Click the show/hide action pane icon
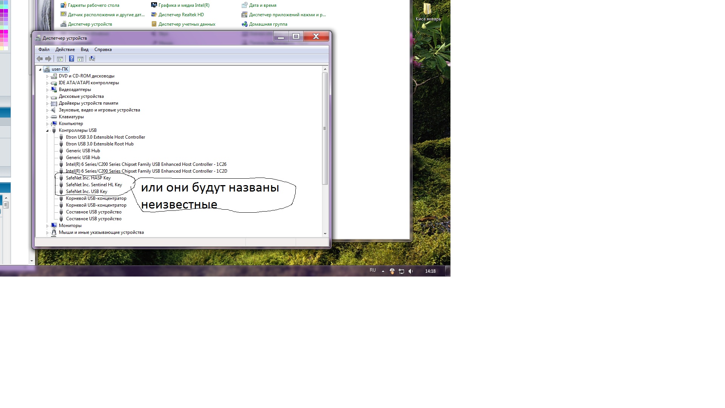Image resolution: width=725 pixels, height=408 pixels. (x=80, y=59)
